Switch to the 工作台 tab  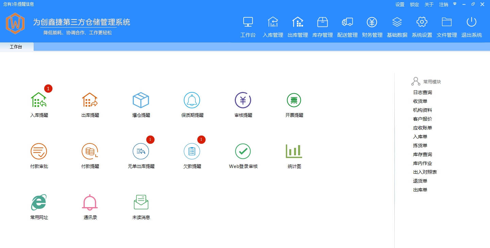(16, 47)
